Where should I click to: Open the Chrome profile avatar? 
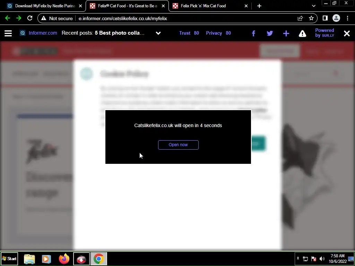tap(336, 18)
